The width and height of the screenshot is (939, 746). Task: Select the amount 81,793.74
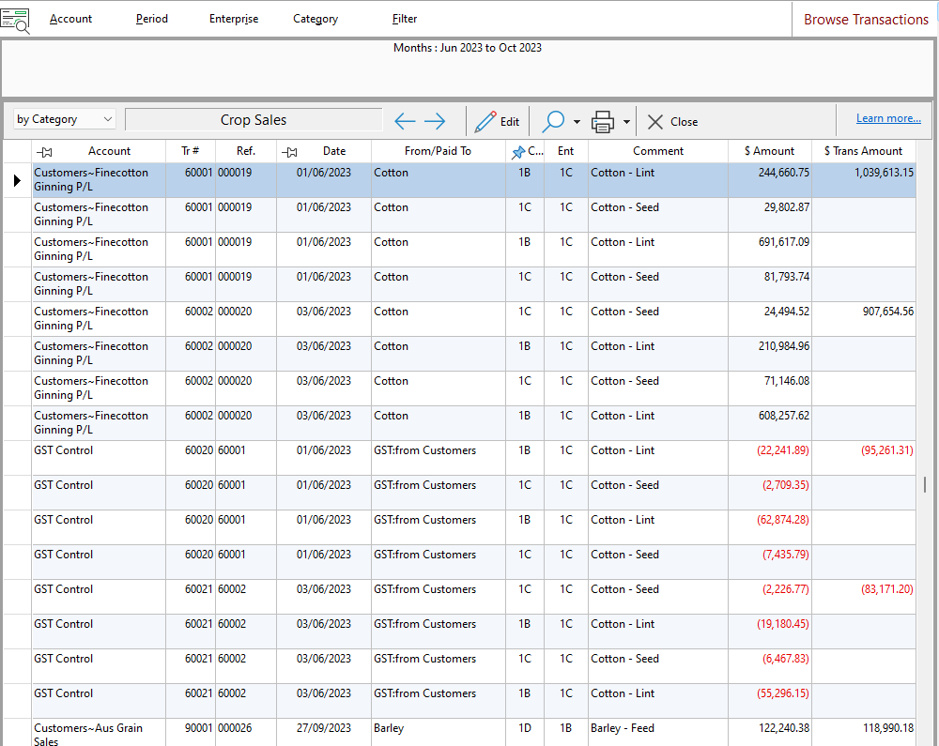tap(786, 277)
